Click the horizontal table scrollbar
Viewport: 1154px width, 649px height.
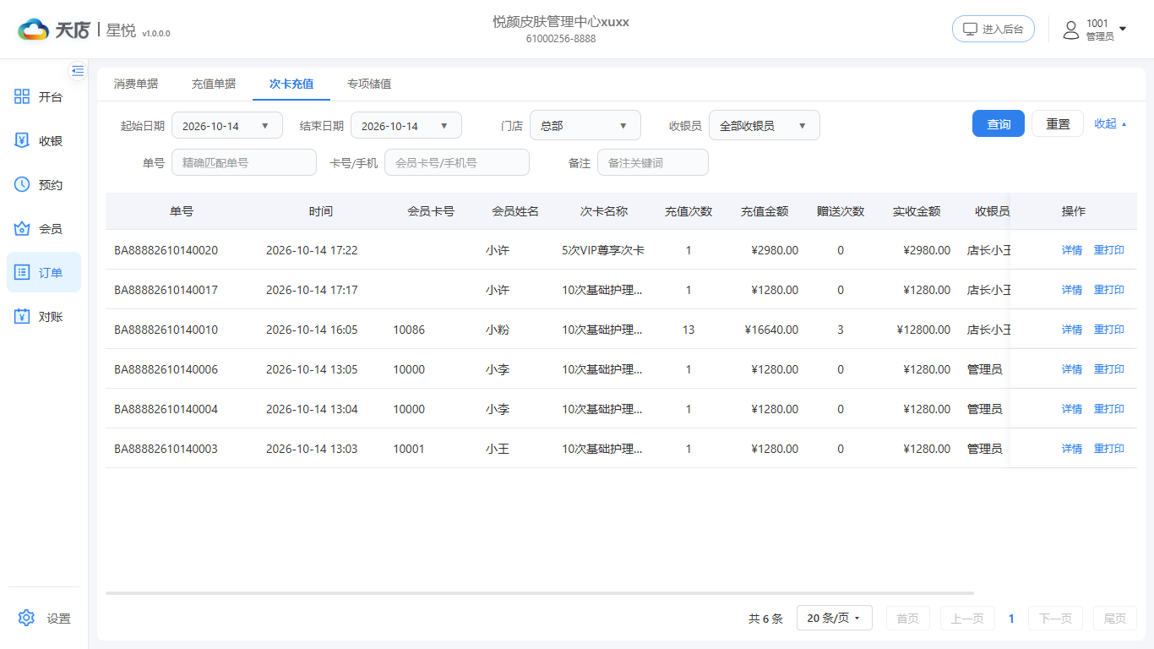click(540, 593)
